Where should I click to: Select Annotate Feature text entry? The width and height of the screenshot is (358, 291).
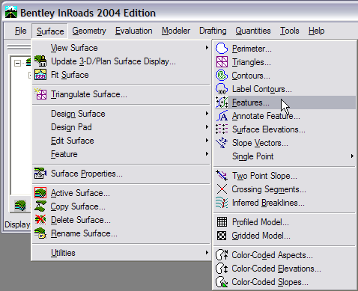click(266, 116)
